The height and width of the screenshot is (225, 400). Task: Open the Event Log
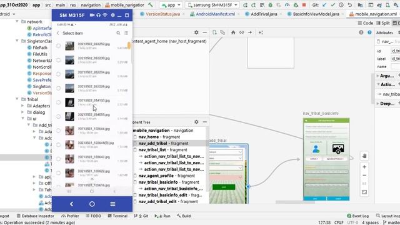357,216
